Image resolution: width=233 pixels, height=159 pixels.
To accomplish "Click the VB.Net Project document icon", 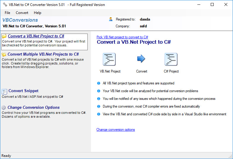I will [109, 59].
